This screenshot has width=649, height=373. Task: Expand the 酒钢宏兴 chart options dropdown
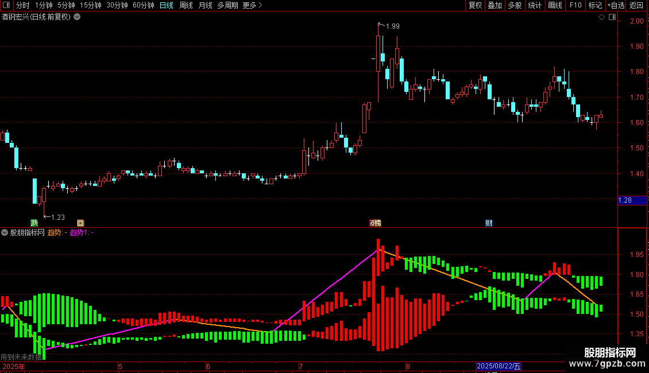(77, 17)
